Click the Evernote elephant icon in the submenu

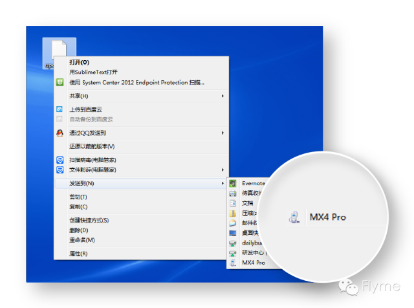coord(233,183)
